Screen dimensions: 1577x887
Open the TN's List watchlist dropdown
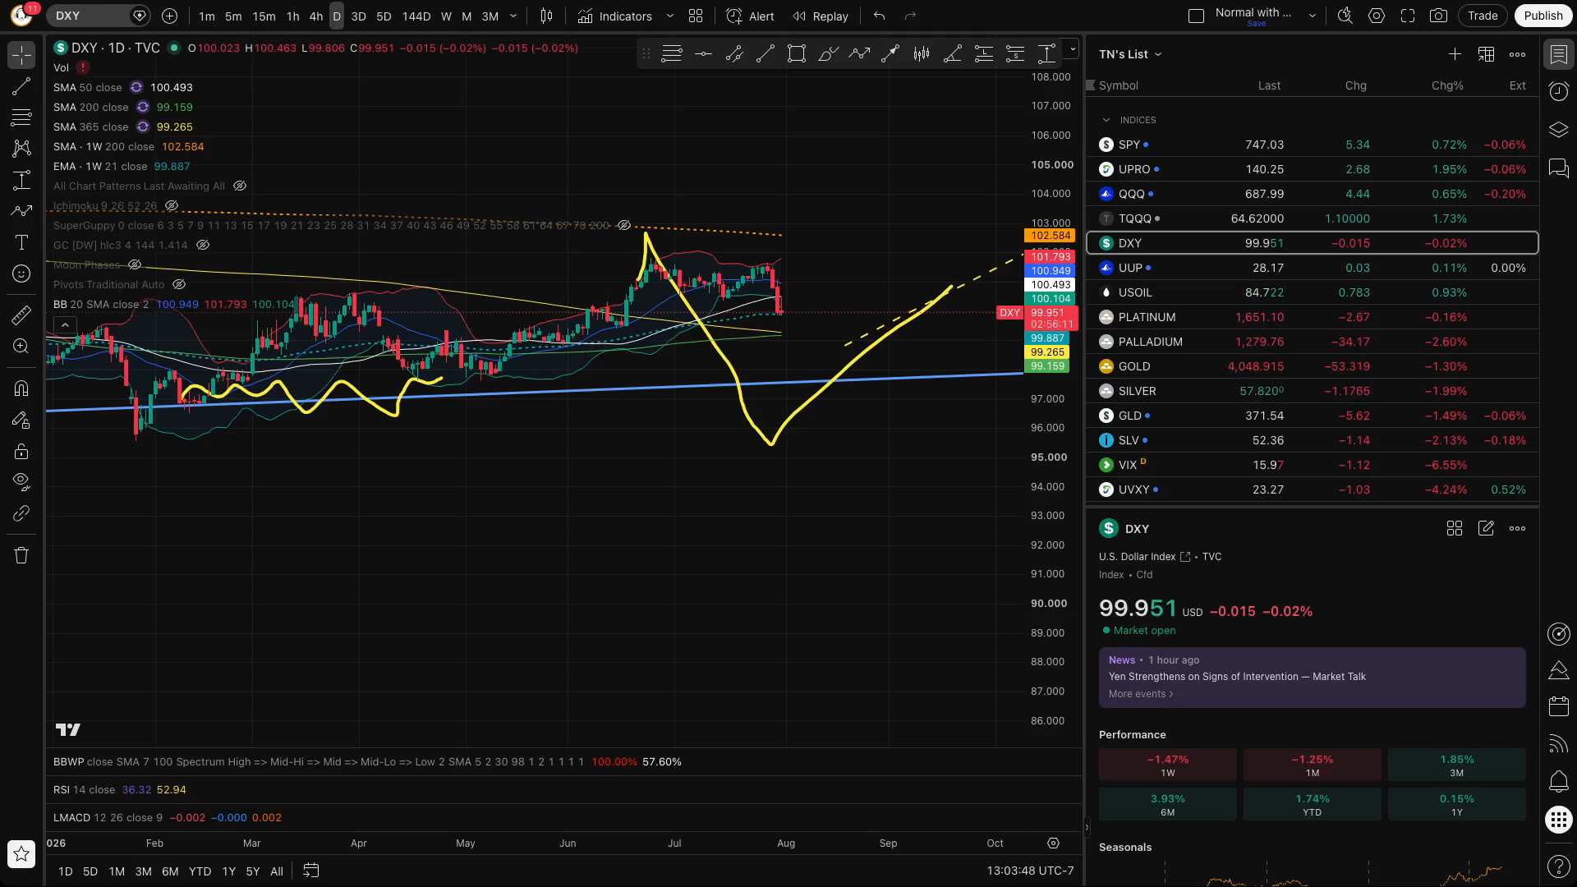(1131, 54)
